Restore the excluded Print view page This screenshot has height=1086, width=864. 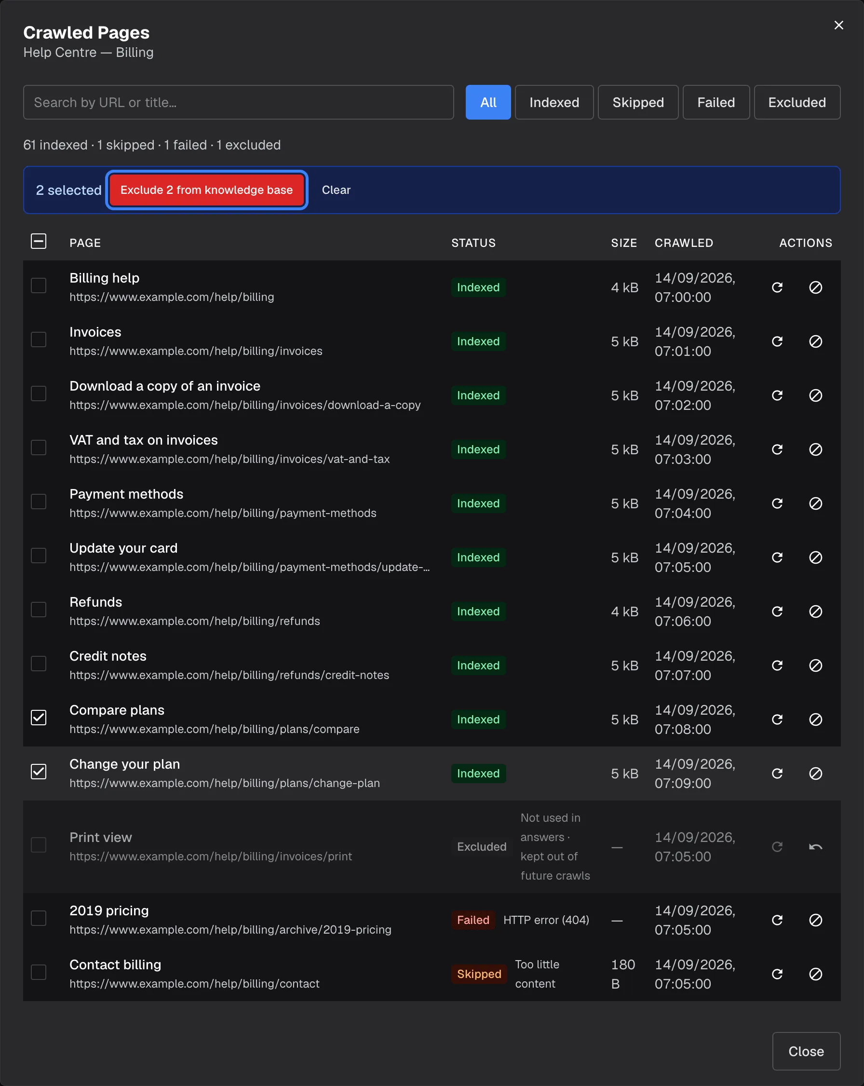pyautogui.click(x=815, y=847)
